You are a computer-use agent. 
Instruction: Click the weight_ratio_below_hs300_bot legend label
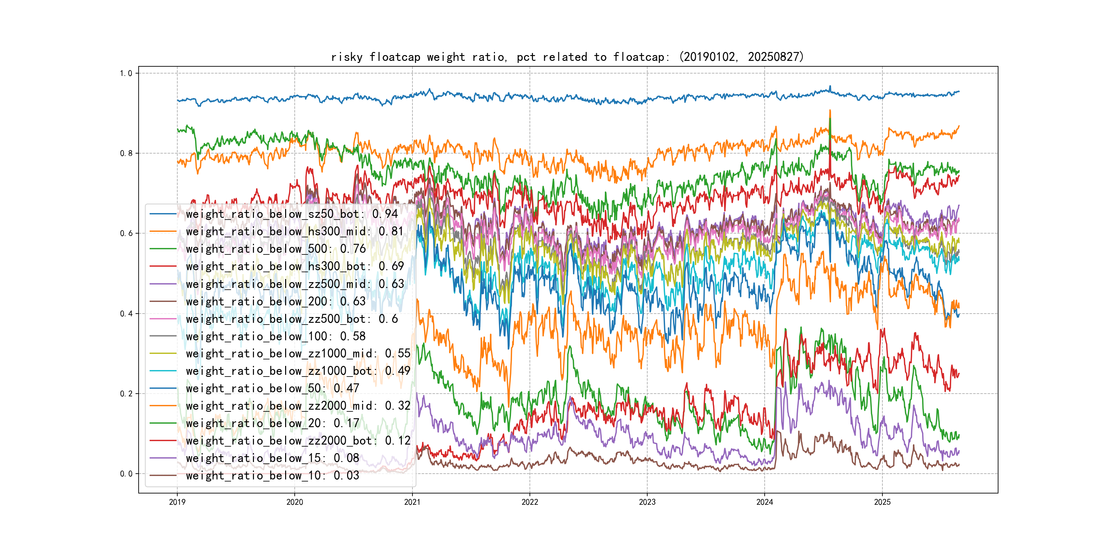[x=294, y=266]
